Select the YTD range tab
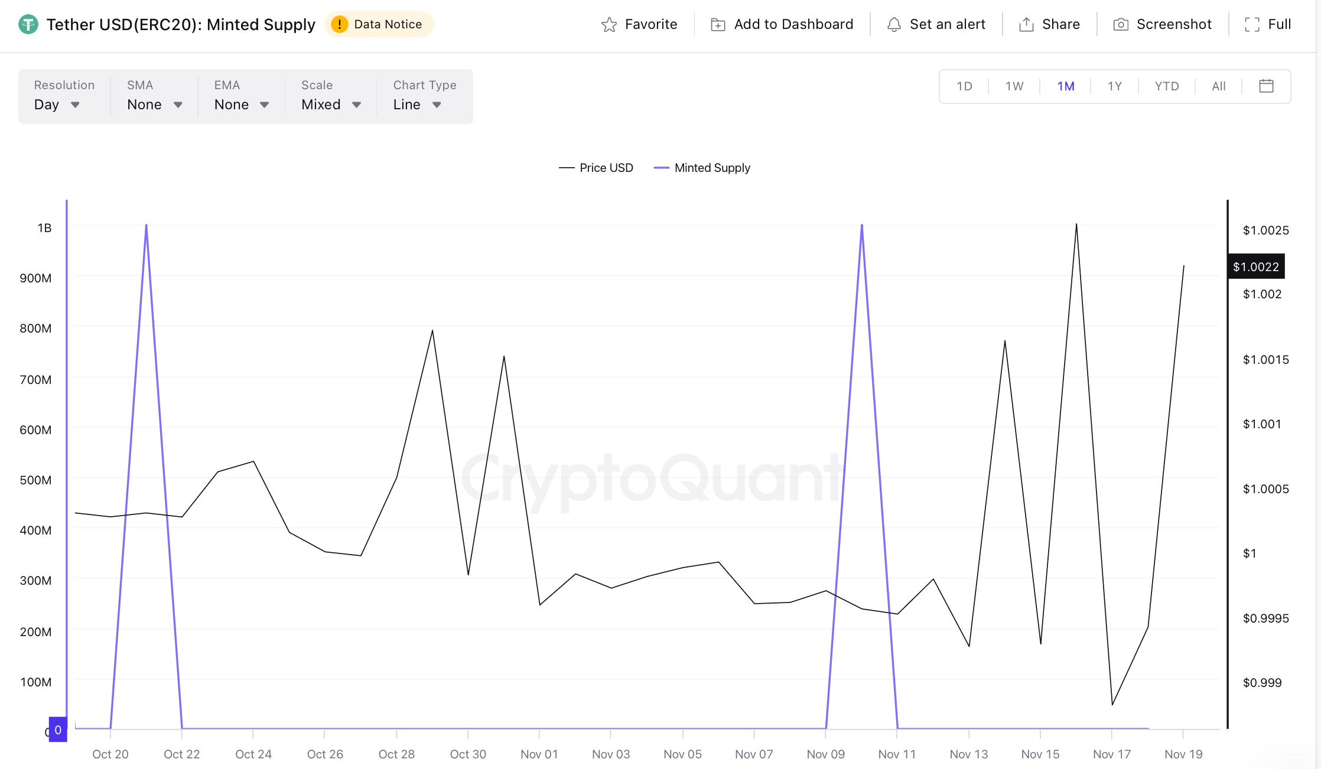The width and height of the screenshot is (1321, 769). [x=1166, y=86]
